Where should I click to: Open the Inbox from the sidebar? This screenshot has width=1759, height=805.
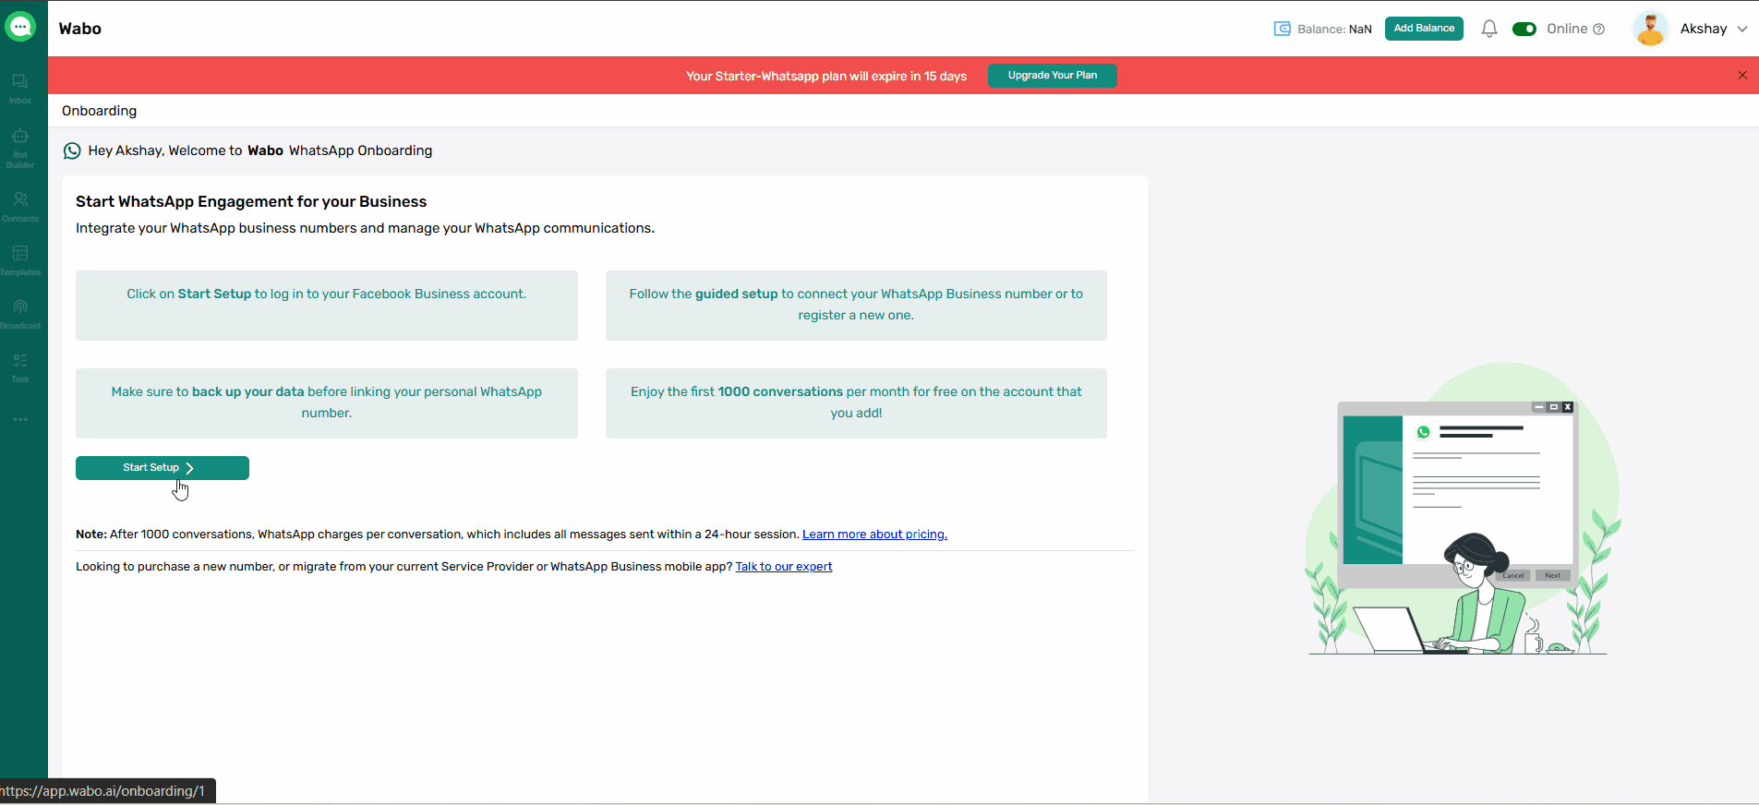tap(20, 89)
